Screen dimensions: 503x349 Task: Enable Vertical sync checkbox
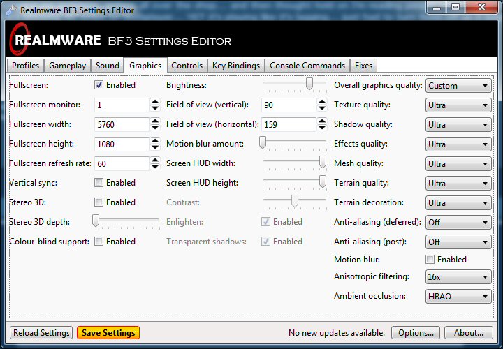99,183
